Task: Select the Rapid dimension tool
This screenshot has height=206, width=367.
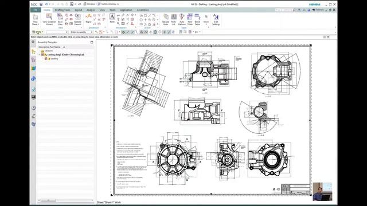Action: coord(88,18)
